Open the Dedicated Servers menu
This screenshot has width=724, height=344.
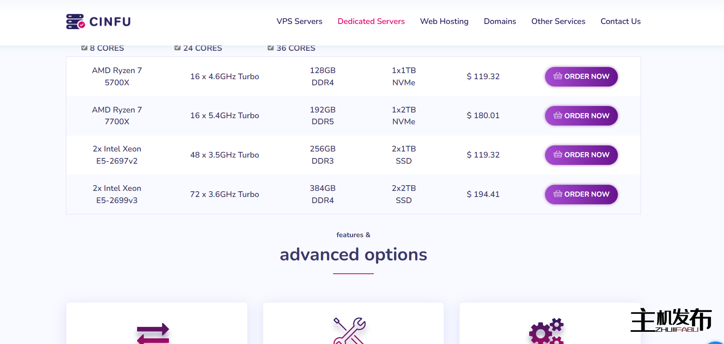point(371,22)
